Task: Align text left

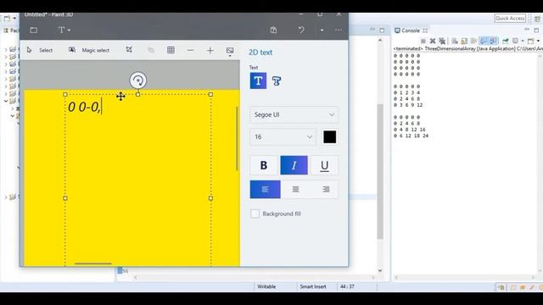Action: click(x=266, y=189)
